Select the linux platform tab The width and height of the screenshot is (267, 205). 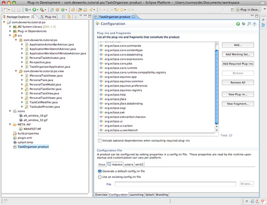102,164
